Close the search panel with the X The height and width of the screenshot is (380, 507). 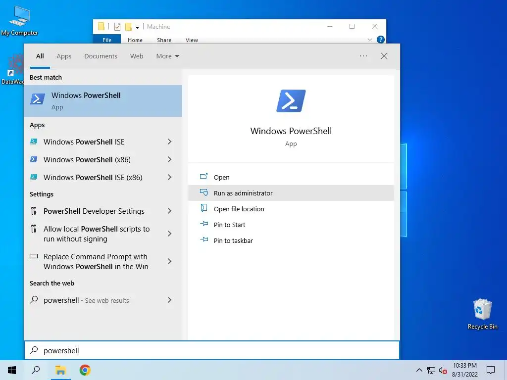click(384, 56)
